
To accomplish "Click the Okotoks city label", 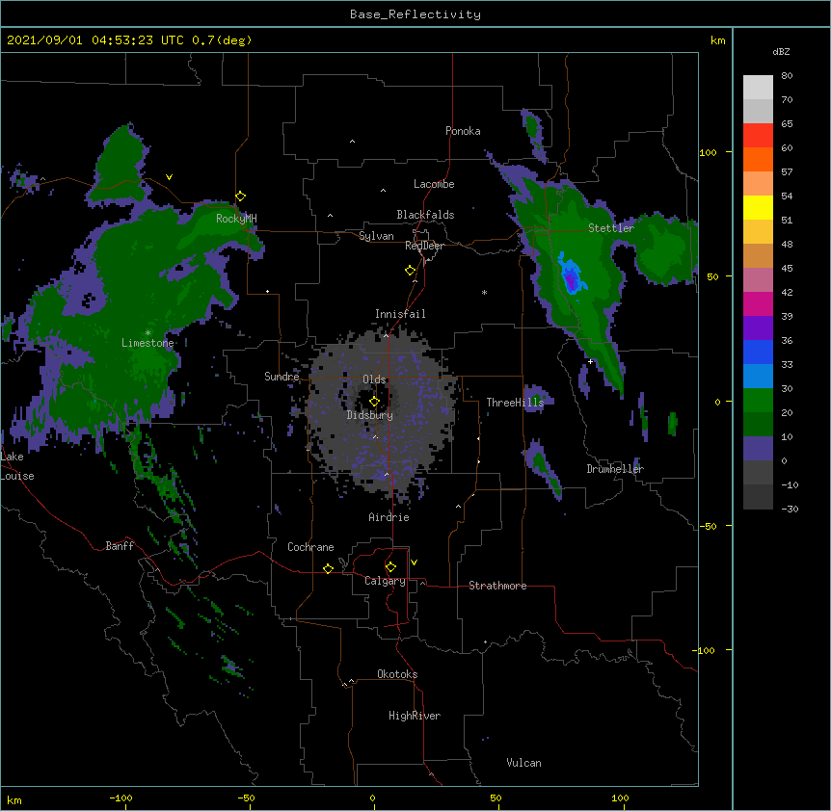I will tap(397, 674).
